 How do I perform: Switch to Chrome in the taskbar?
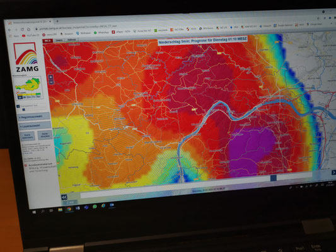[x=69, y=209]
